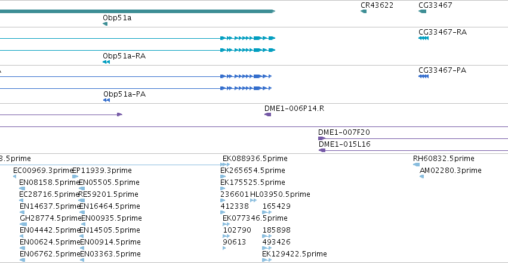Click the 493426 EST label
This screenshot has height=263, width=508.
pyautogui.click(x=276, y=242)
